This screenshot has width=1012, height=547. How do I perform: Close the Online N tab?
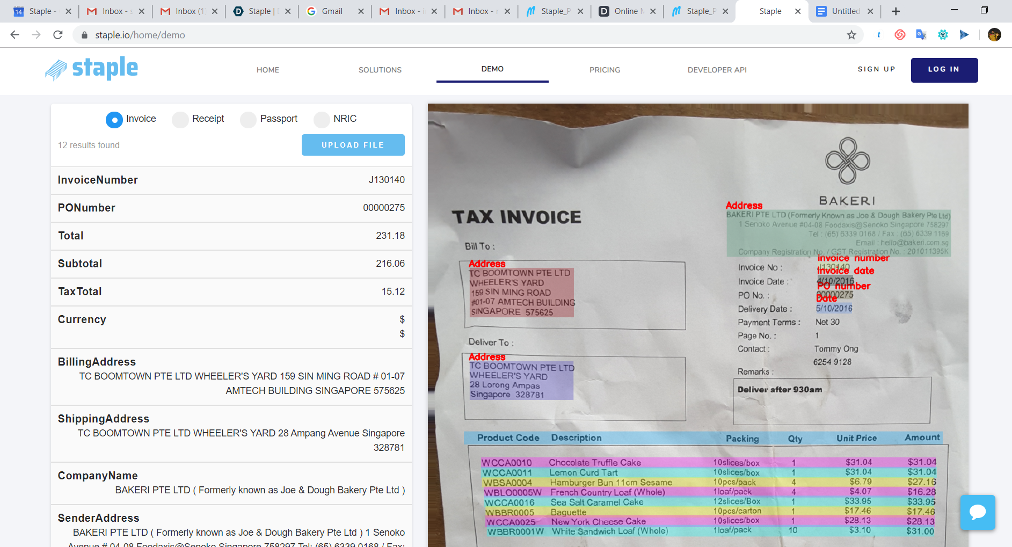(653, 11)
